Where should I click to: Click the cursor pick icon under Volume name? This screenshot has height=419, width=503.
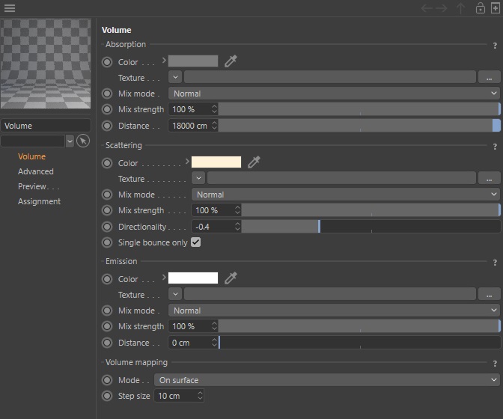[83, 141]
